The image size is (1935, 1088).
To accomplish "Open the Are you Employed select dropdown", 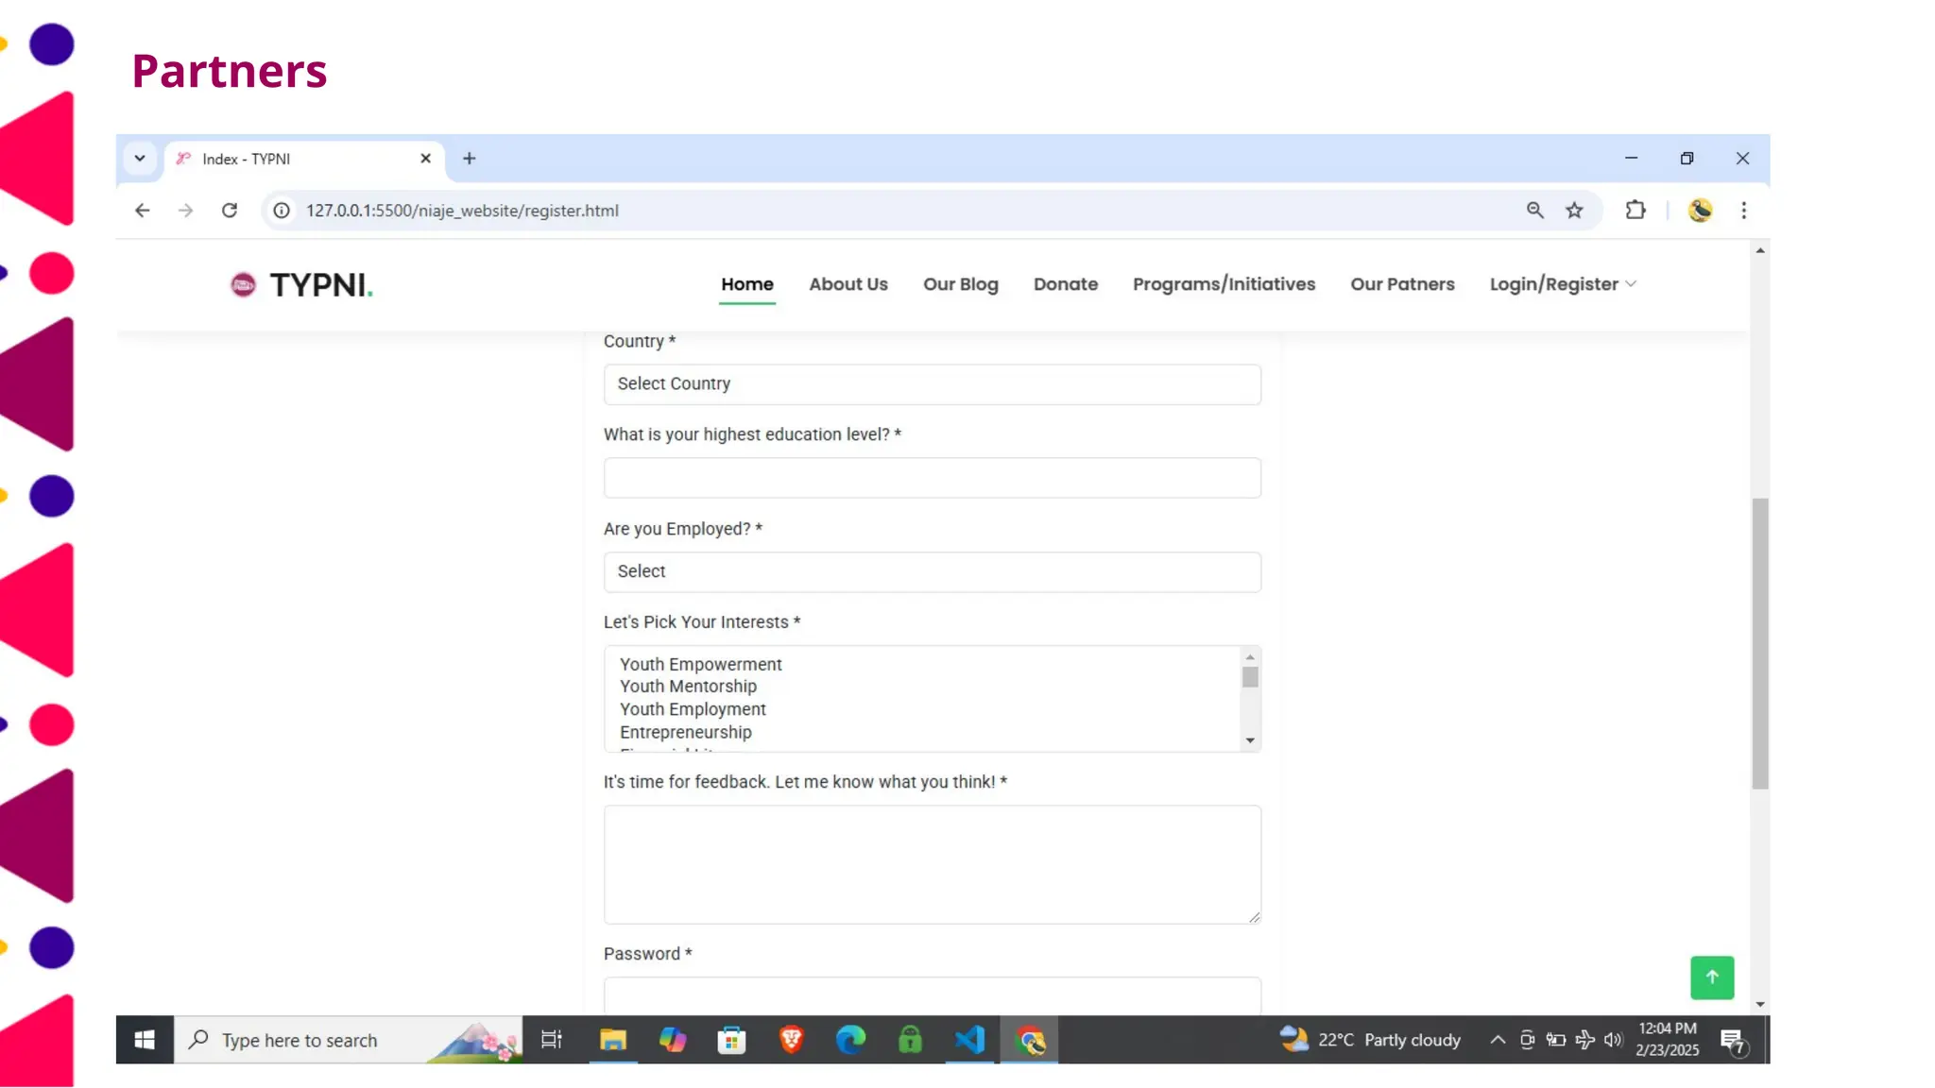I will (932, 571).
